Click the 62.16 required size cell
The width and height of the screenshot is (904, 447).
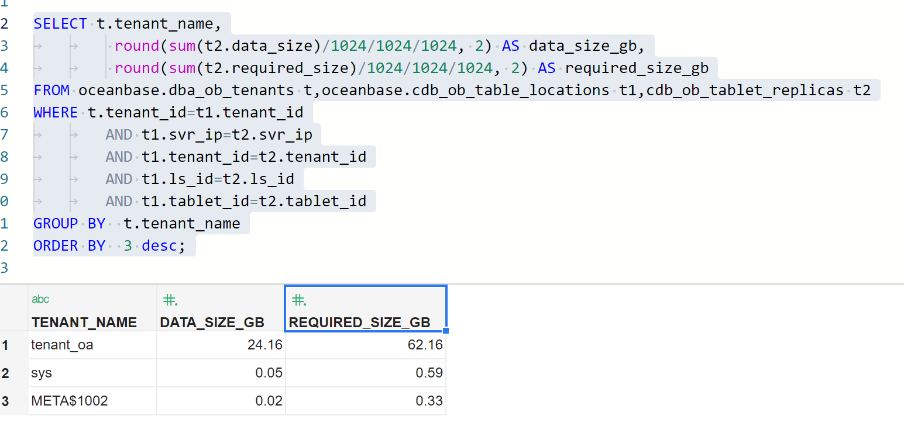pyautogui.click(x=366, y=345)
